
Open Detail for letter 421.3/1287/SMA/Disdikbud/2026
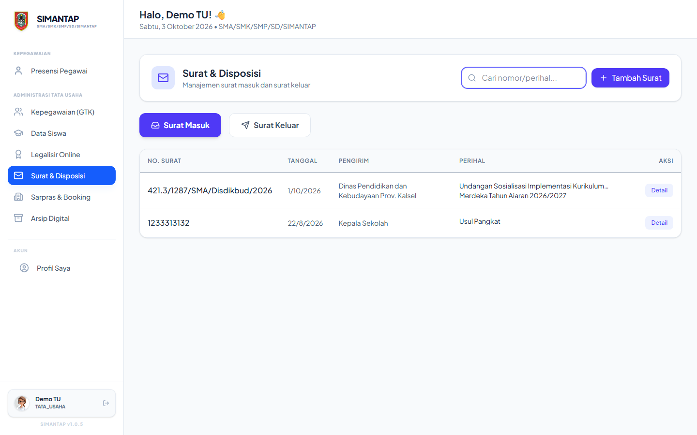(659, 190)
